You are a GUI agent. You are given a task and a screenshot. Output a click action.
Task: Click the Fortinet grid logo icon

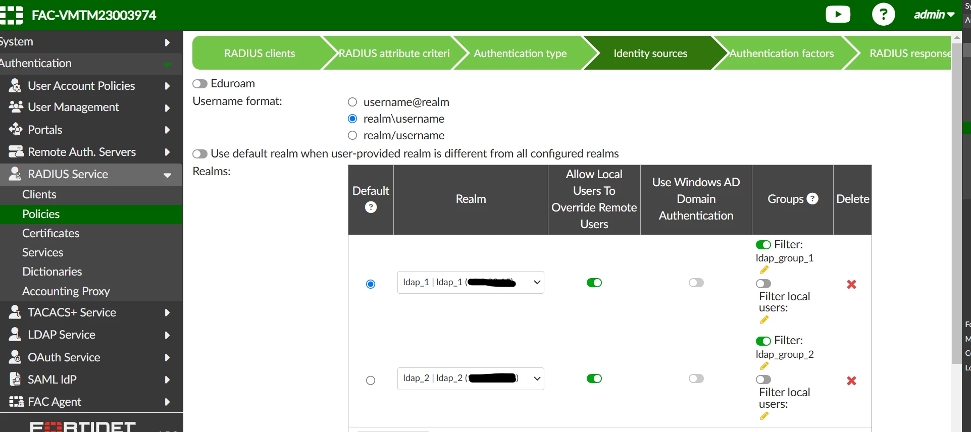(12, 15)
